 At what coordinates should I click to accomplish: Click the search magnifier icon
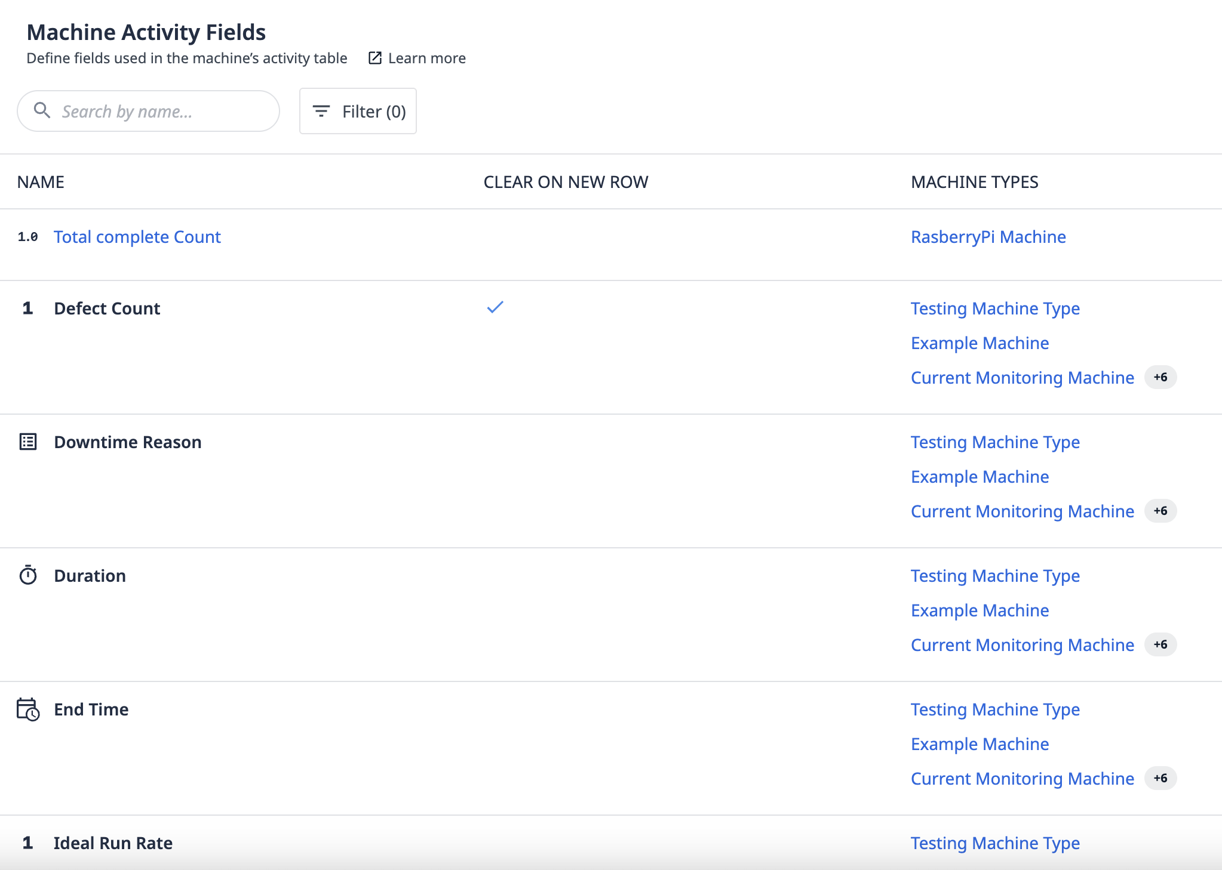click(x=42, y=110)
